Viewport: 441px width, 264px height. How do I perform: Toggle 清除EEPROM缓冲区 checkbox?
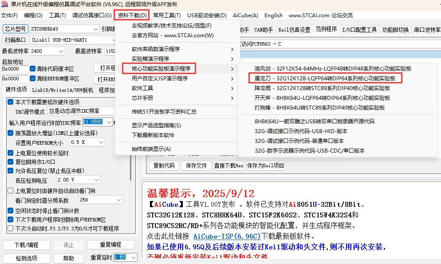click(x=33, y=79)
